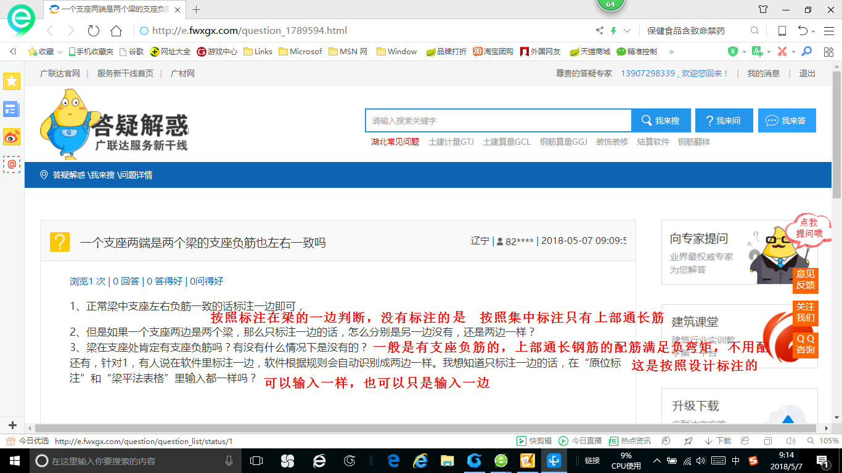Open the undo closed tabs dropdown arrow
Image resolution: width=842 pixels, height=473 pixels.
pyautogui.click(x=813, y=31)
